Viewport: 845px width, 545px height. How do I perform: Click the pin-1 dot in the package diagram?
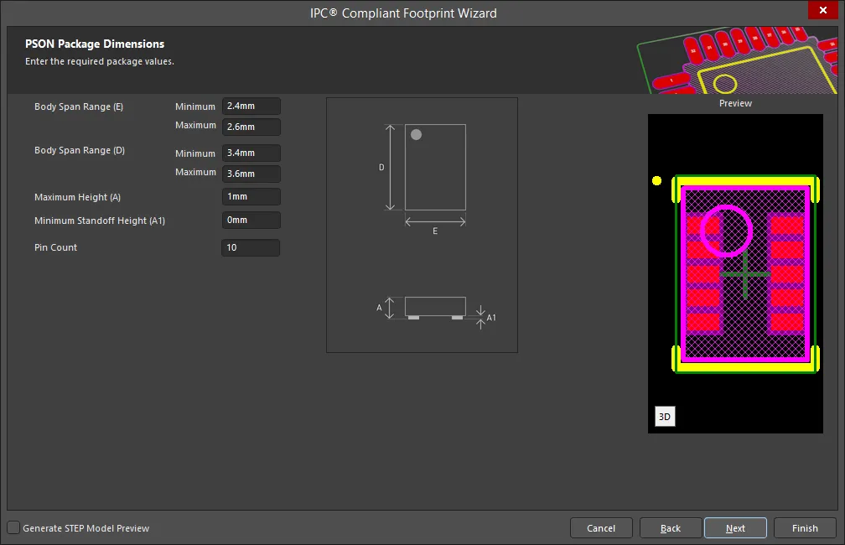[x=416, y=135]
